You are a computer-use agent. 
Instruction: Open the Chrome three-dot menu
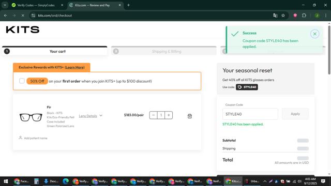point(325,16)
